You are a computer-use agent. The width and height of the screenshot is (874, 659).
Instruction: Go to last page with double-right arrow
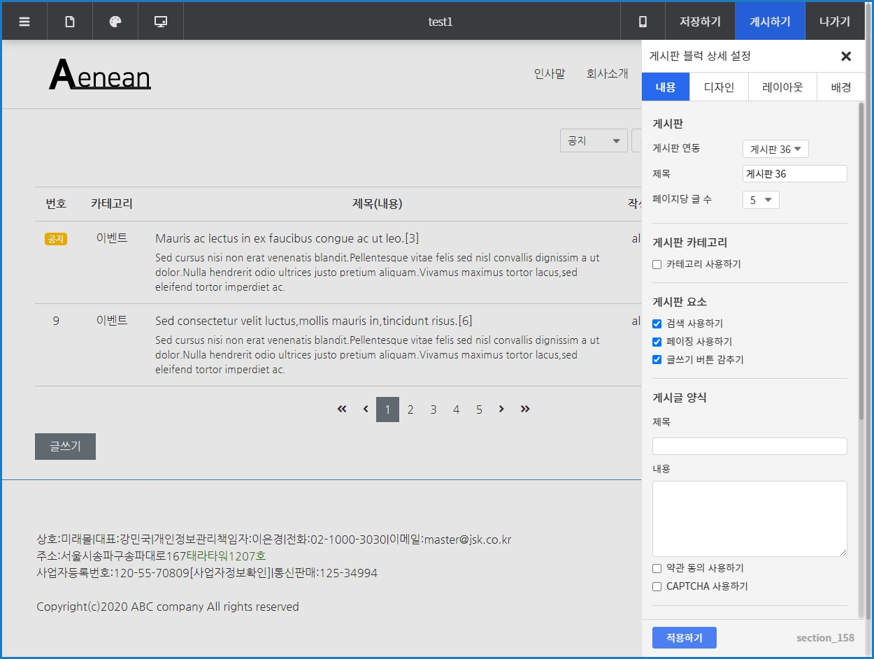click(x=525, y=410)
